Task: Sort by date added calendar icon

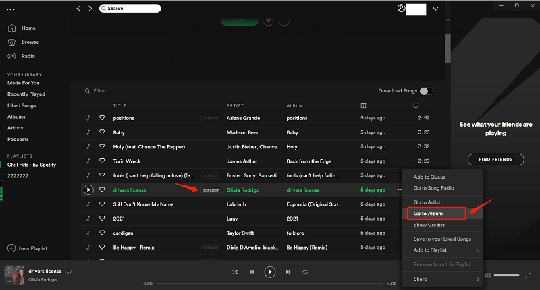Action: point(363,105)
